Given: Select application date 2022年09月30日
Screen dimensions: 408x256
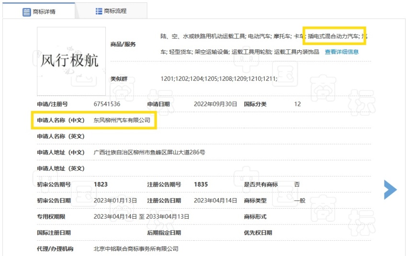Looking at the screenshot, I should (x=215, y=104).
